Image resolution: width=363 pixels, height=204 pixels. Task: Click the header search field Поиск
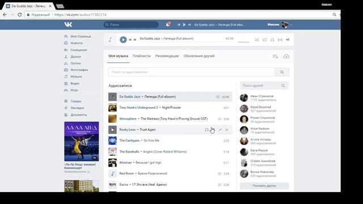click(131, 24)
